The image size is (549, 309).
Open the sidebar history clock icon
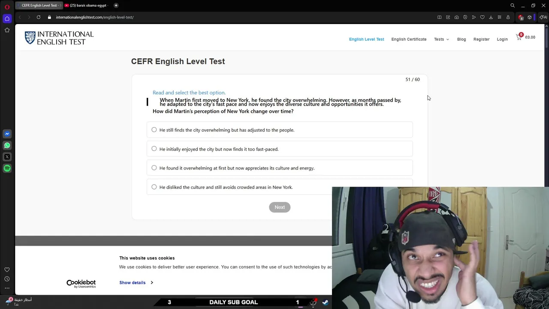(x=7, y=279)
